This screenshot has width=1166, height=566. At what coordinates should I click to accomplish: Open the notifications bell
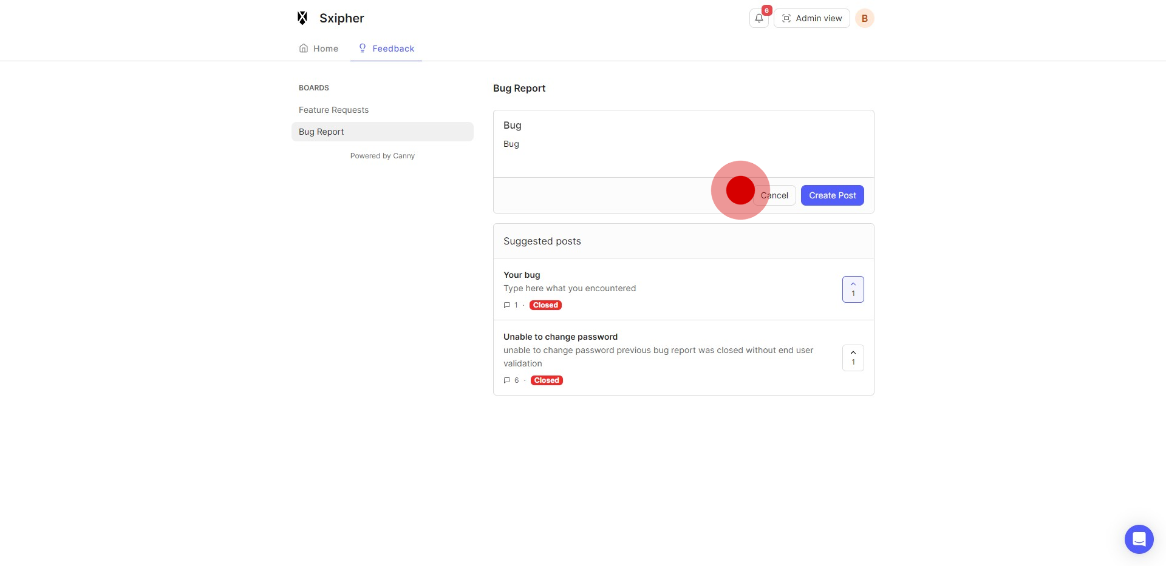pos(759,18)
